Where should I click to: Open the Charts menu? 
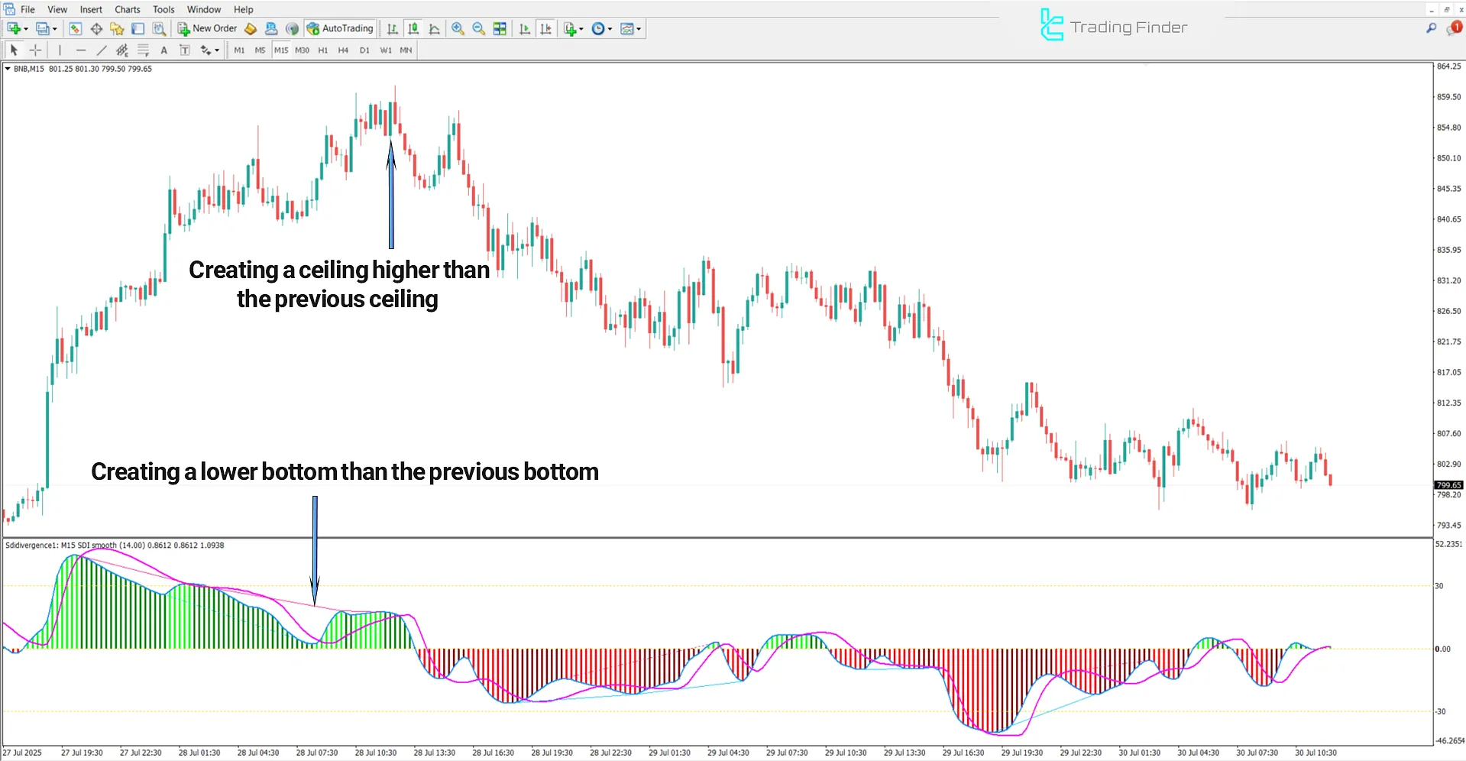click(x=127, y=9)
